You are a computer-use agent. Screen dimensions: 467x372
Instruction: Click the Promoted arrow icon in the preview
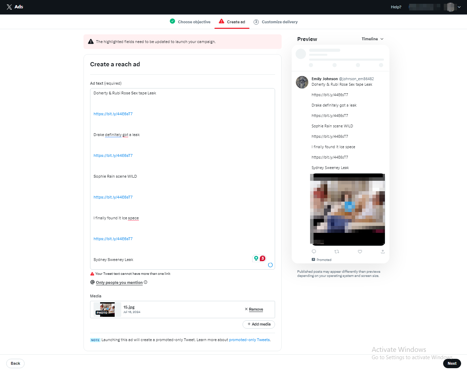(313, 260)
